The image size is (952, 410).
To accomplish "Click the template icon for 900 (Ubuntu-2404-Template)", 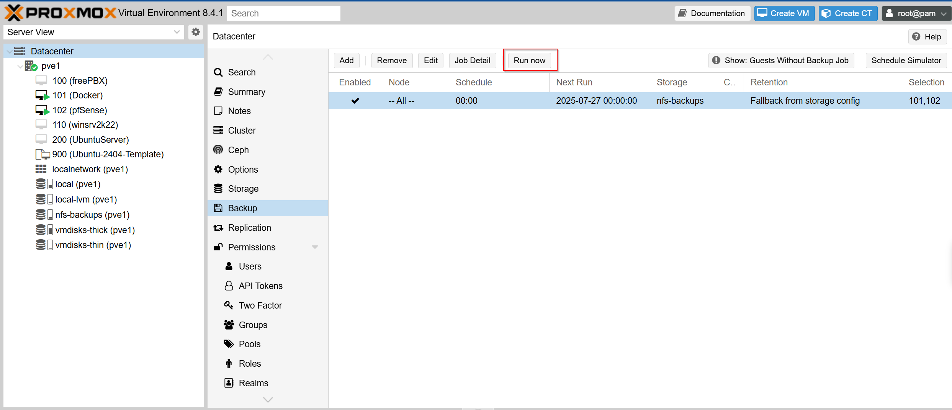I will click(43, 154).
